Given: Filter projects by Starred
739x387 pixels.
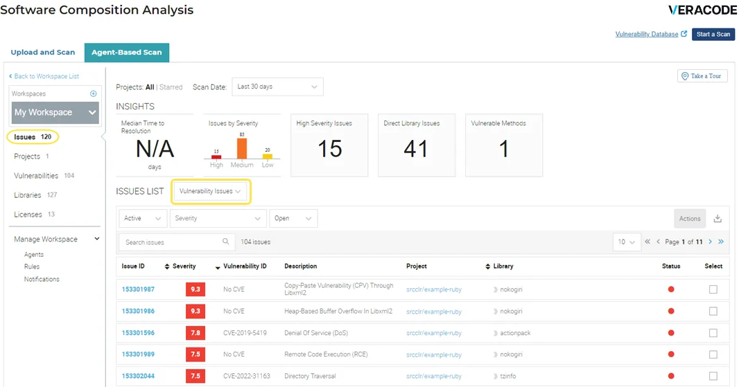Looking at the screenshot, I should coord(171,87).
